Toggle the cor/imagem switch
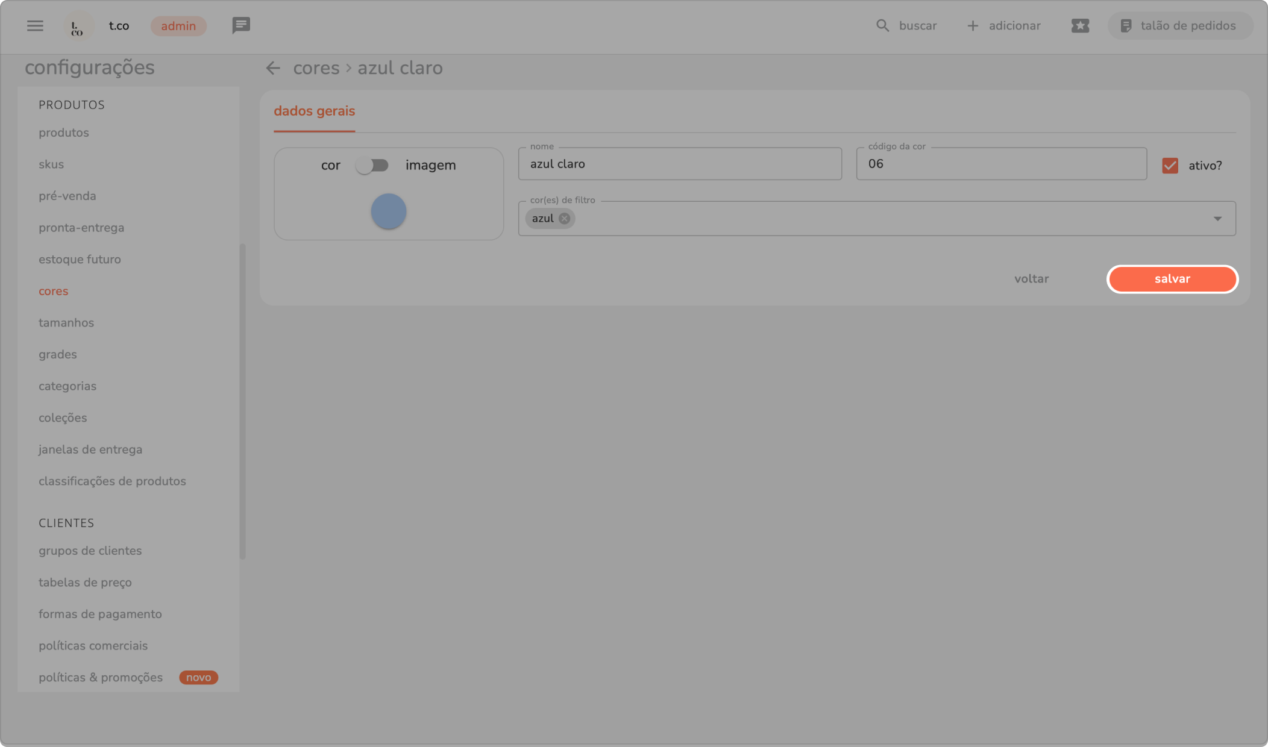Screen dimensions: 1268x747 click(372, 165)
